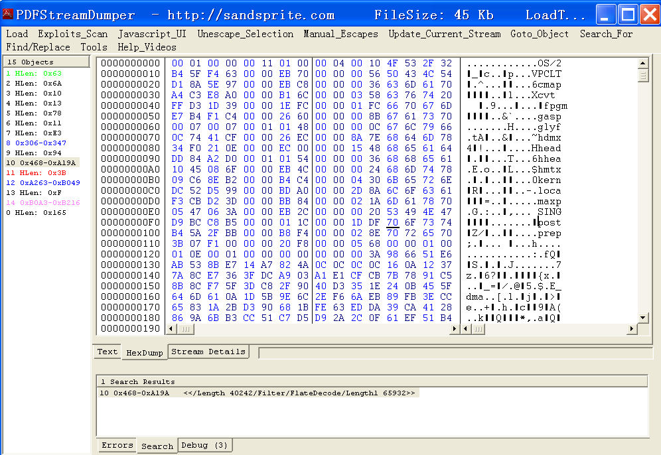Select object 13 HLen: 0xF
This screenshot has width=661, height=455.
34,193
